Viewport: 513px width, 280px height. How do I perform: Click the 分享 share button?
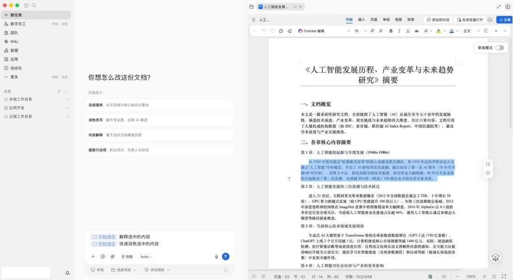click(x=505, y=20)
